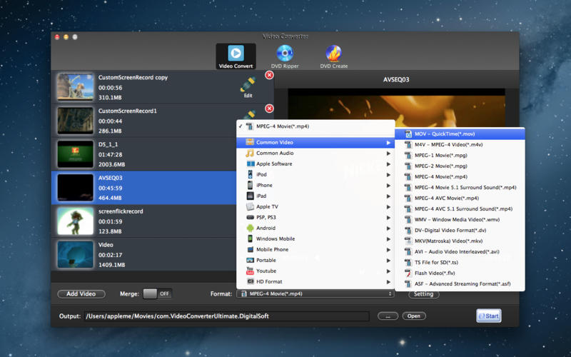Expand the Apple Software submenu
571x357 pixels.
click(x=315, y=164)
